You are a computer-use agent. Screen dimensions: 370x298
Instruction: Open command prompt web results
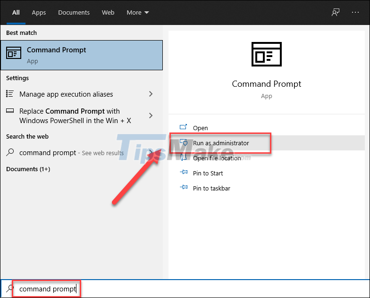pyautogui.click(x=82, y=153)
